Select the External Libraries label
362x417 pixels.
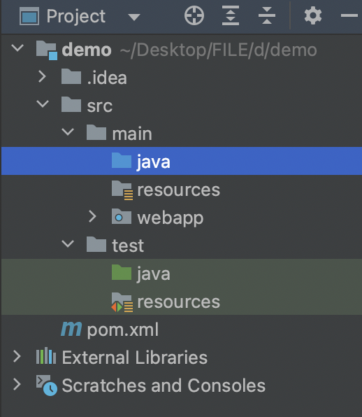(135, 357)
